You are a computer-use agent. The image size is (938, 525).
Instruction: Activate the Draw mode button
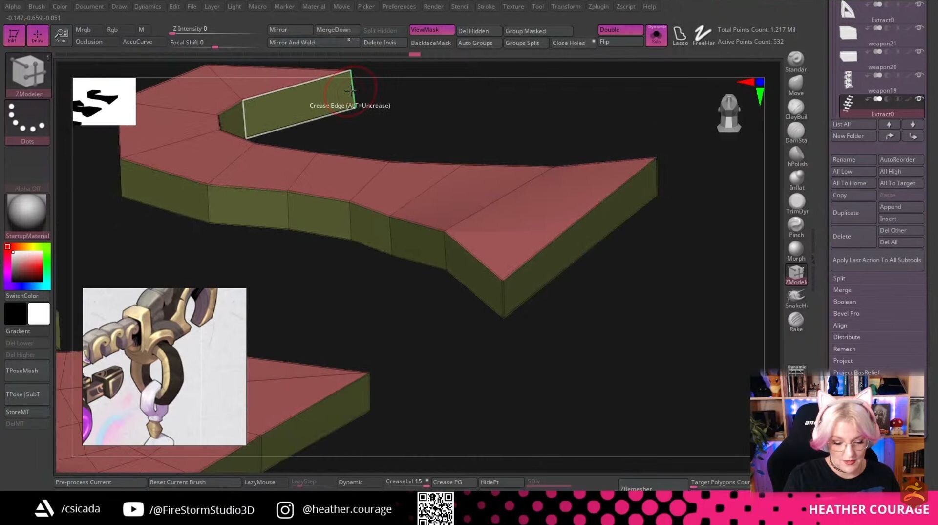(x=38, y=35)
